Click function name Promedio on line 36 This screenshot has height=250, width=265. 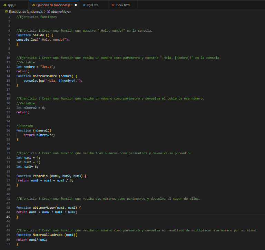(x=40, y=176)
